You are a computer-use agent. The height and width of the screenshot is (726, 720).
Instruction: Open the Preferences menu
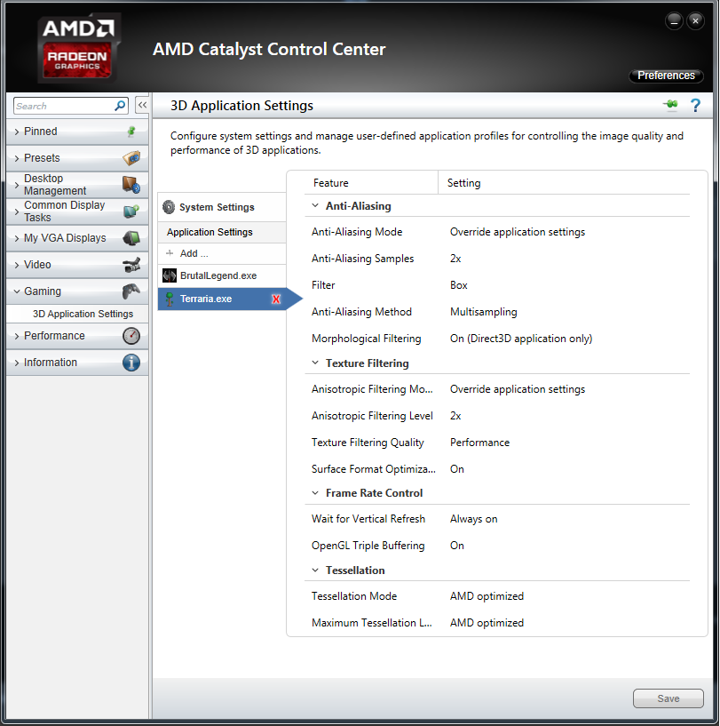coord(666,76)
